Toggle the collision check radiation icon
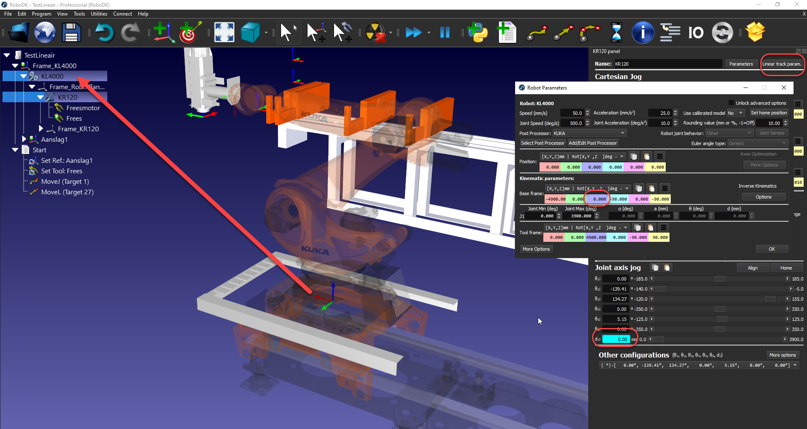This screenshot has height=429, width=807. click(375, 32)
